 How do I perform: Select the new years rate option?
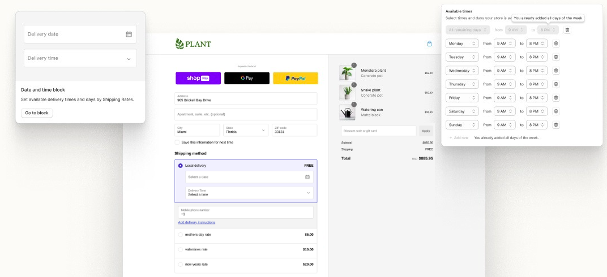(181, 264)
